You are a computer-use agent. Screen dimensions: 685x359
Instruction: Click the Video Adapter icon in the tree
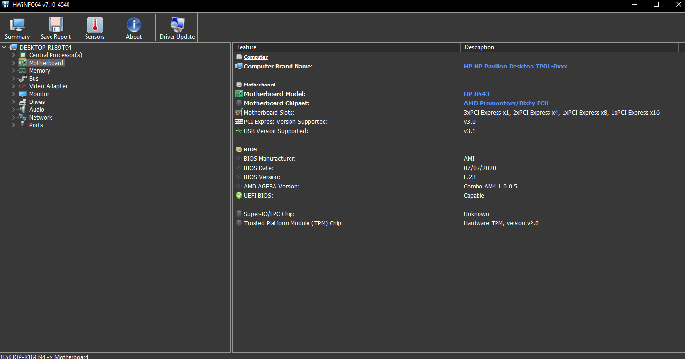[23, 86]
